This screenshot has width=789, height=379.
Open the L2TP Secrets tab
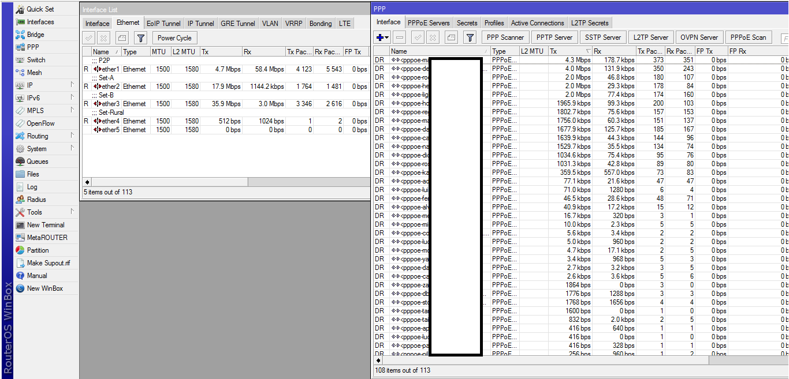tap(590, 23)
